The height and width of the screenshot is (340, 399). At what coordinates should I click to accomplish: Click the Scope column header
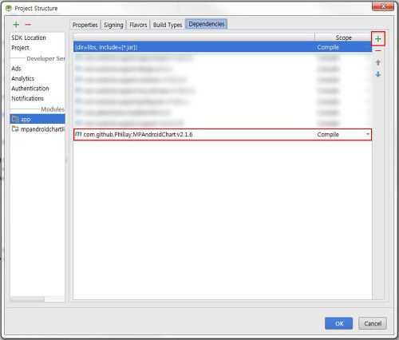click(343, 38)
